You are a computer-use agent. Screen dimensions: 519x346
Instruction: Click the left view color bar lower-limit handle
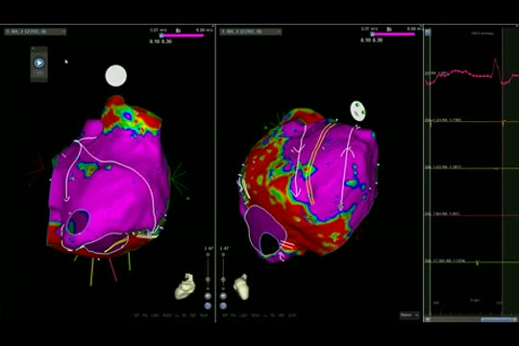click(x=161, y=36)
